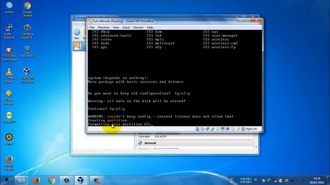Click the USB devices status icon
330x185 pixels.
click(x=212, y=129)
